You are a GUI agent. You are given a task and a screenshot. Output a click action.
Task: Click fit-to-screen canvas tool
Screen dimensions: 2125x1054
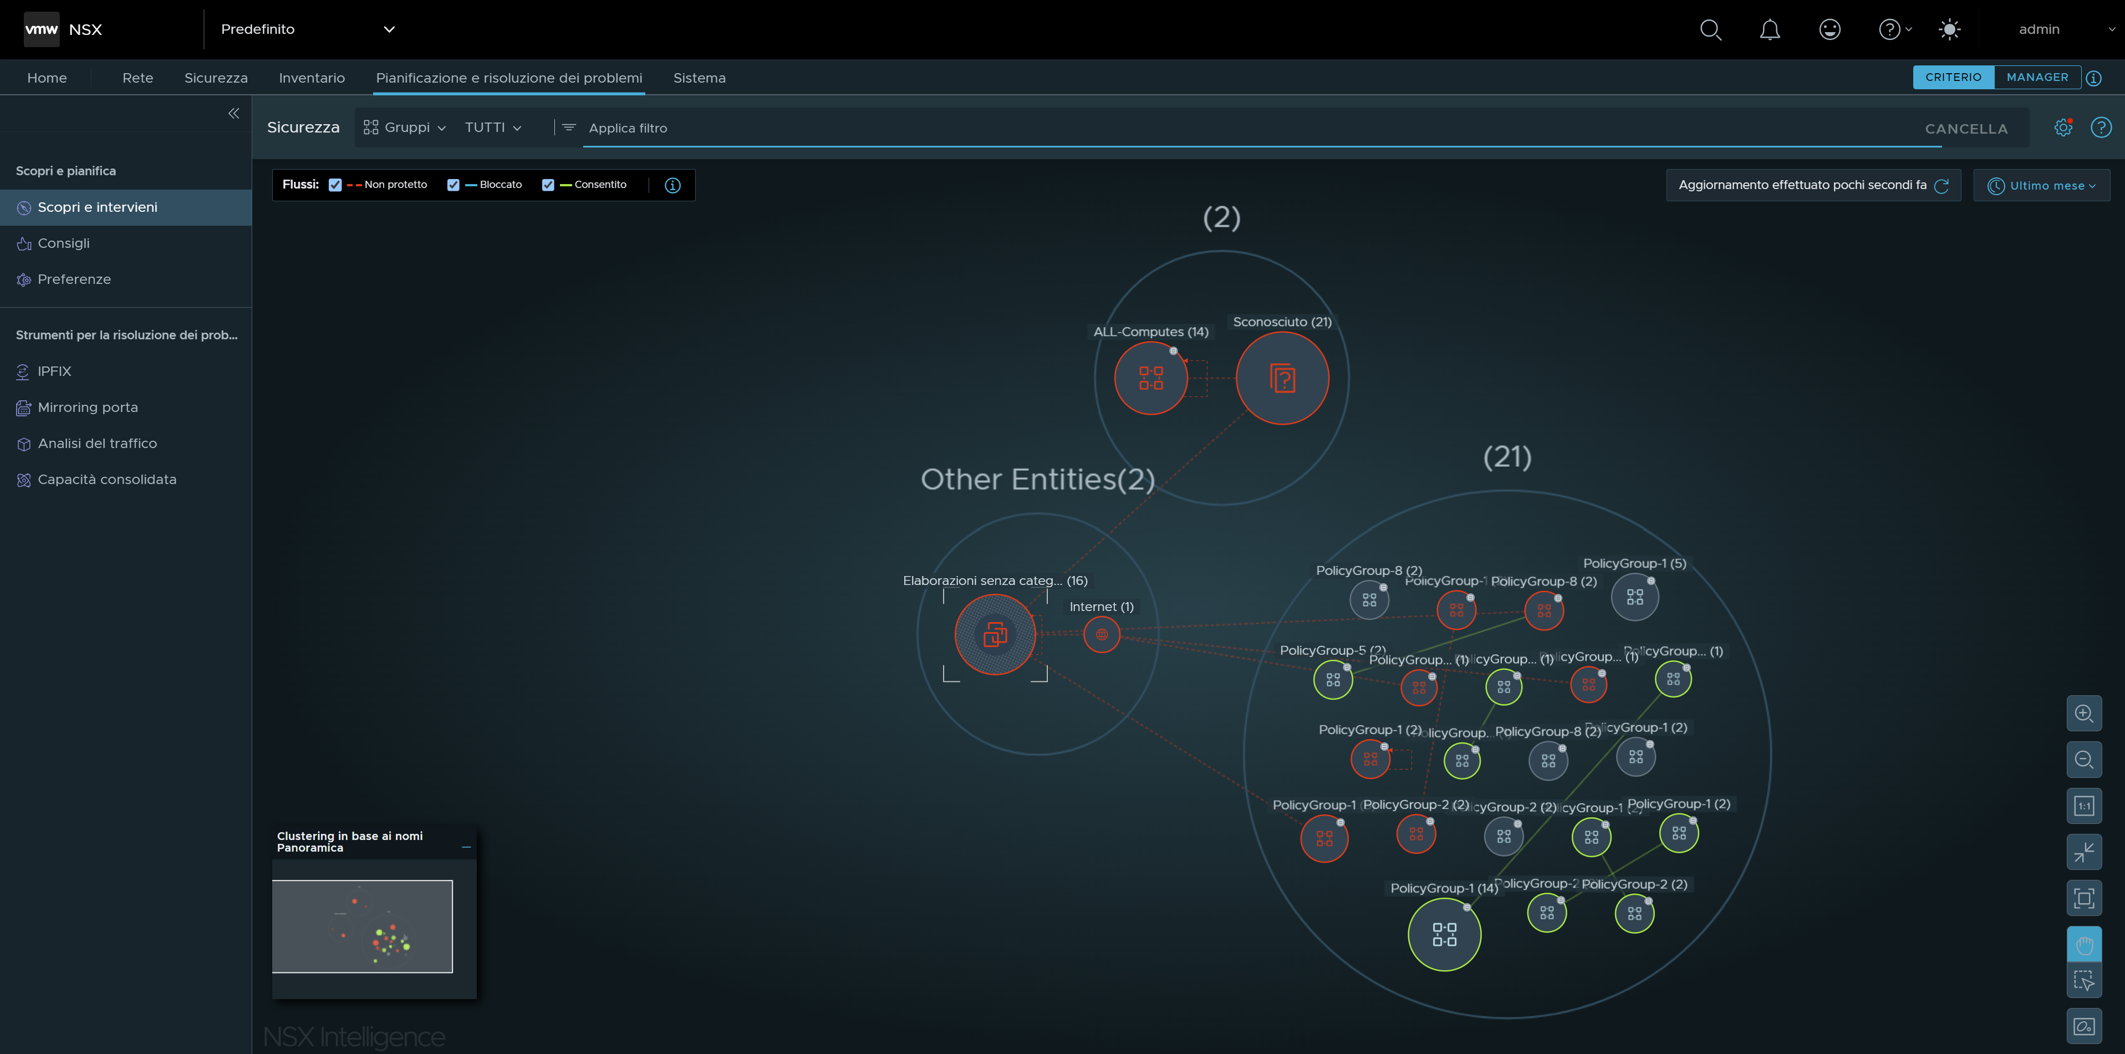point(2084,899)
